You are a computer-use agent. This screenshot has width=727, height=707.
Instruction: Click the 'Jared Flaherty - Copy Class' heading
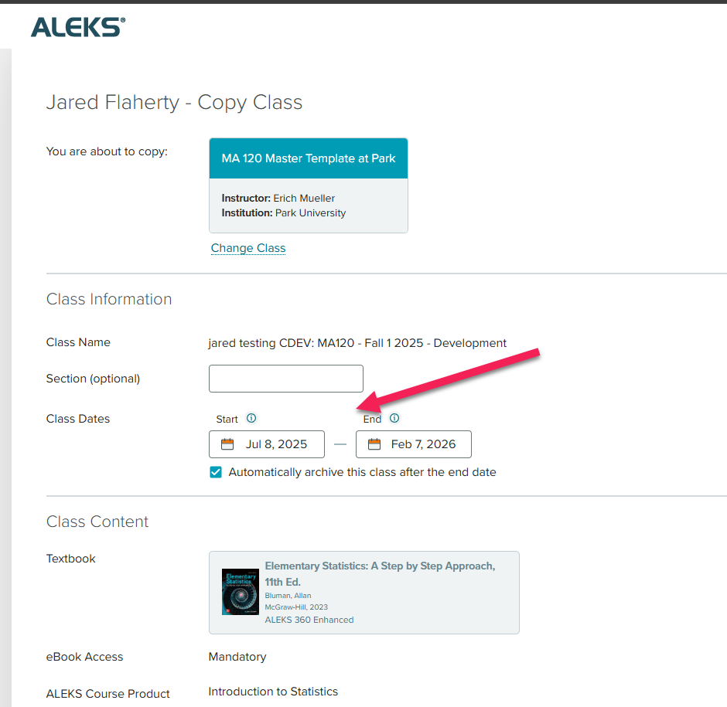tap(174, 103)
